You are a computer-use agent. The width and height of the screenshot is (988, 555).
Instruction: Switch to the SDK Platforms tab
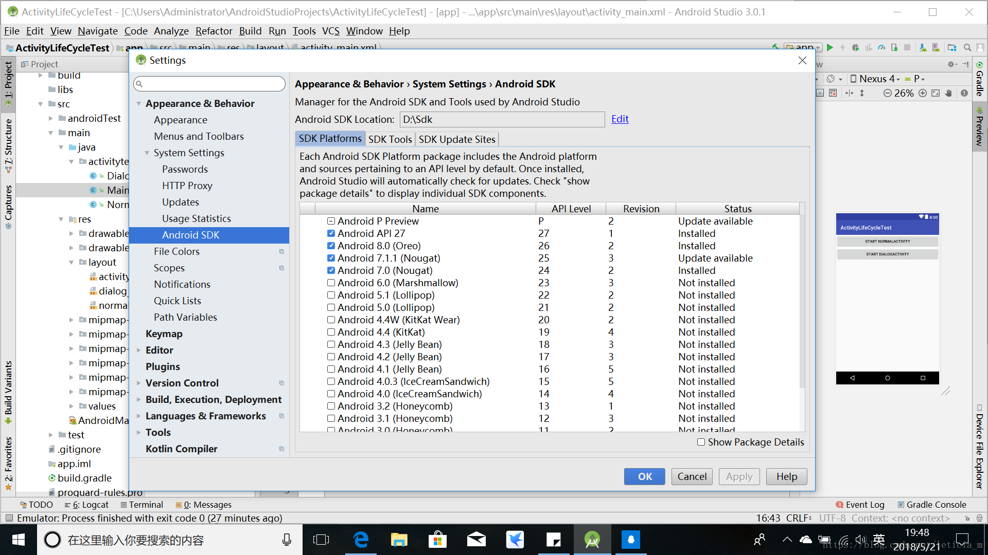[x=330, y=139]
